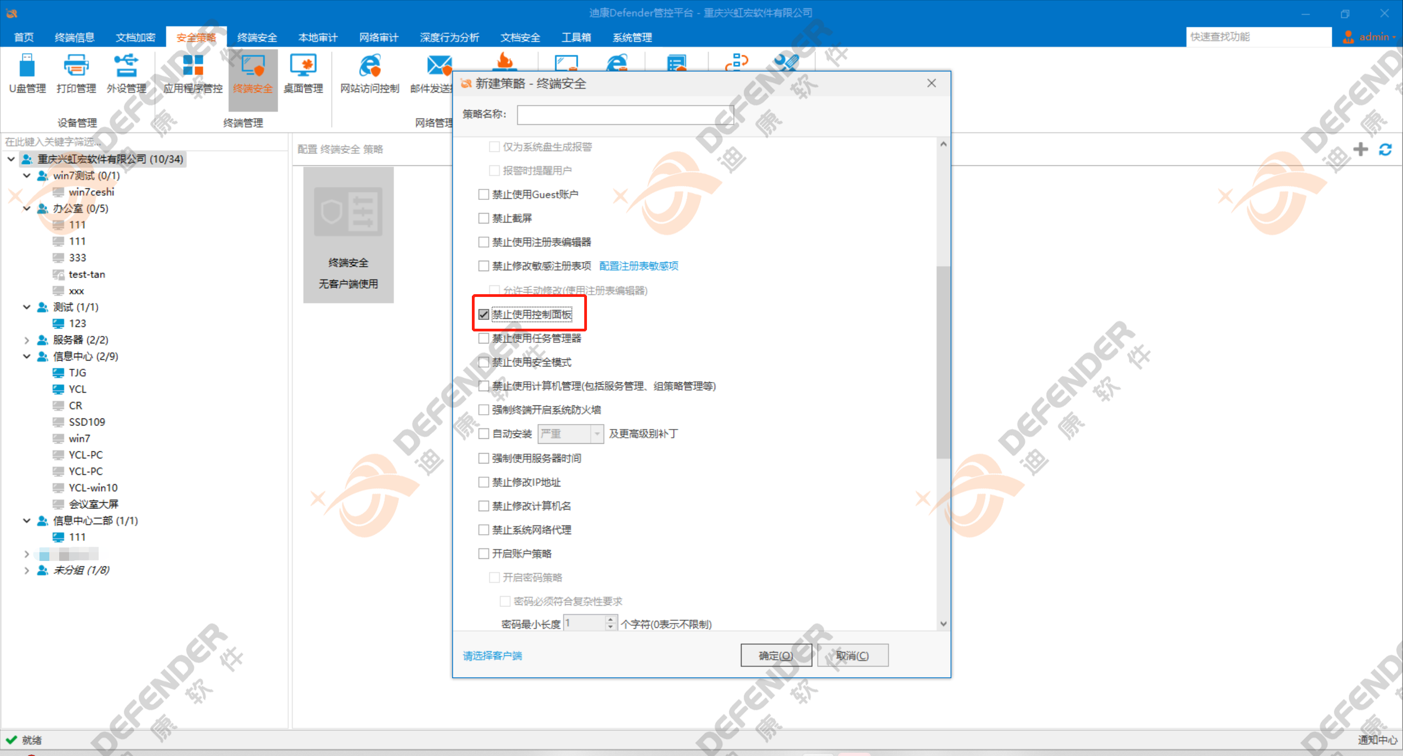Click dialog vertical scrollbar thumb
This screenshot has width=1403, height=756.
point(943,362)
